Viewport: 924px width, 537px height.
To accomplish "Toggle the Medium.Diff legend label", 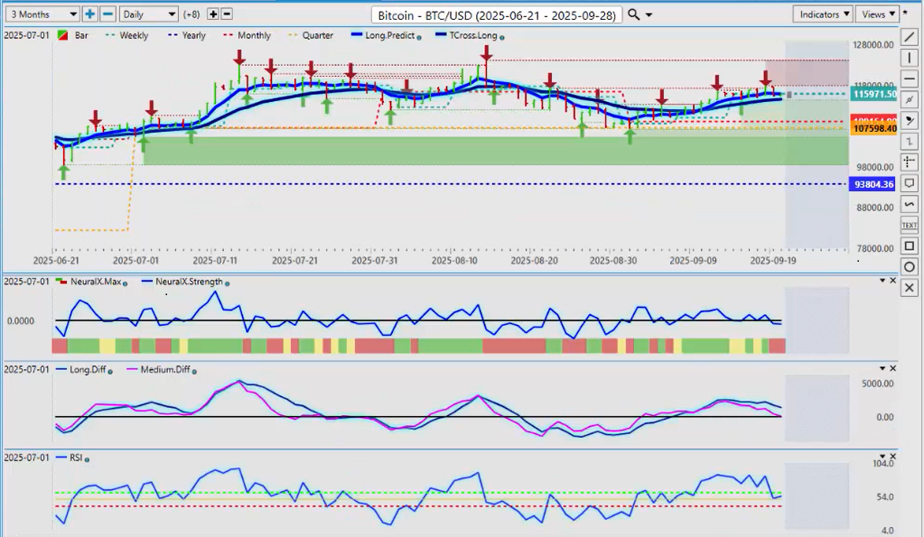I will point(165,369).
